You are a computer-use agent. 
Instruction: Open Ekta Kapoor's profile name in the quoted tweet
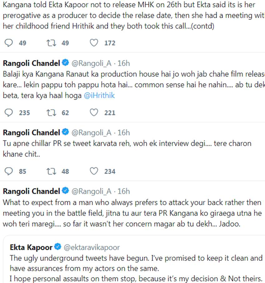pos(31,247)
